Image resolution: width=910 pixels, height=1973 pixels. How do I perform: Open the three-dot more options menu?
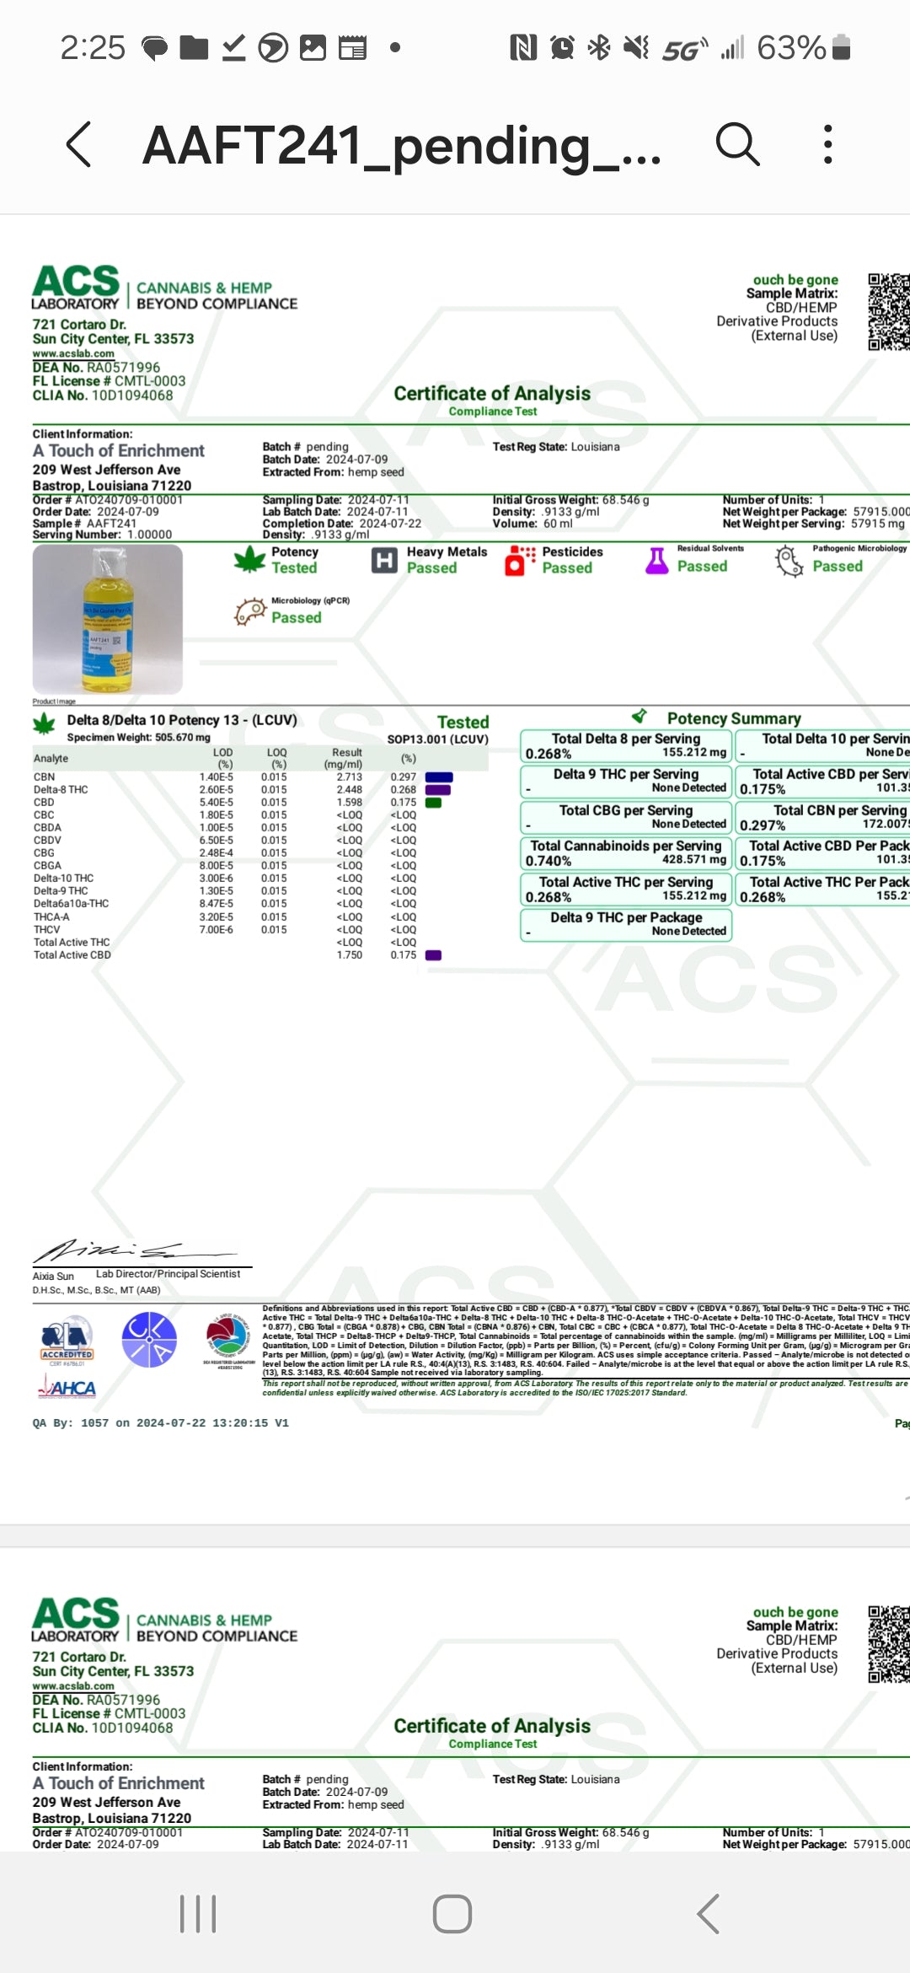828,144
